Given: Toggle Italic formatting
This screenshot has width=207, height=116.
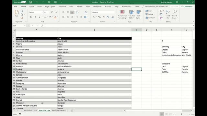Looking at the screenshot, I should click(35, 17).
